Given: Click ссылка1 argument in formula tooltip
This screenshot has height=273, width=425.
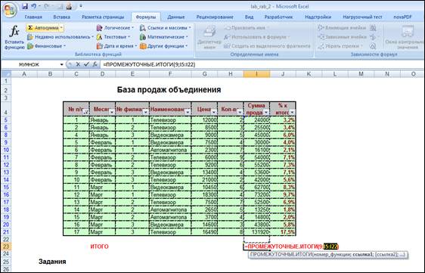Looking at the screenshot, I should pyautogui.click(x=363, y=255).
